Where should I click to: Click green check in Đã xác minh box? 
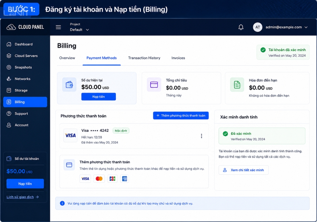225,134
